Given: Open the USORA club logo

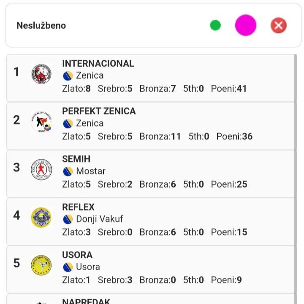Looking at the screenshot, I should 41,265.
